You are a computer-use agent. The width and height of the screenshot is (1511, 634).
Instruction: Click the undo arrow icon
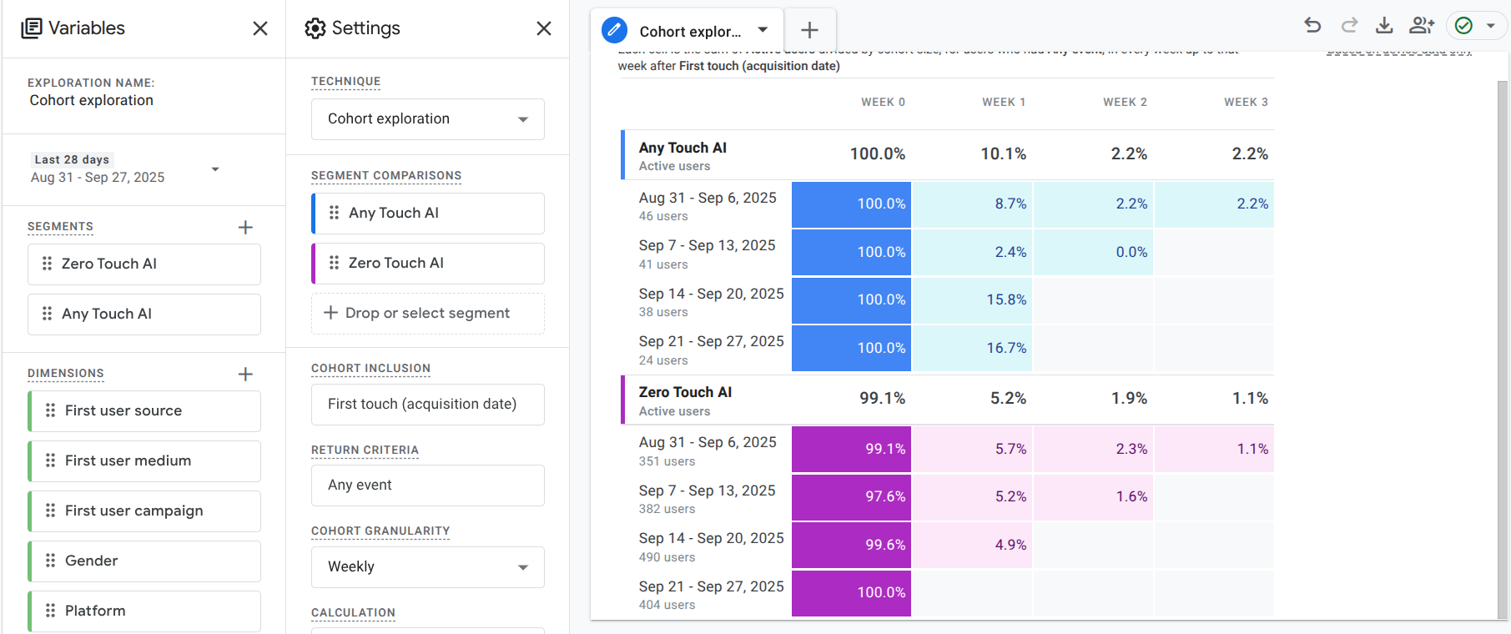click(x=1312, y=25)
